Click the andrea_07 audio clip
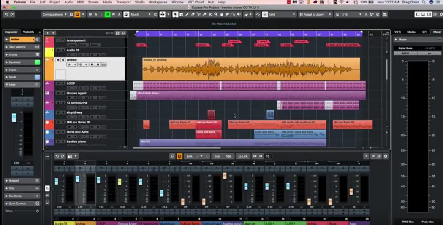This screenshot has width=443, height=225. tap(251, 69)
